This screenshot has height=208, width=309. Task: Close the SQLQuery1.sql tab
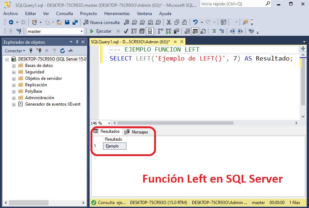pyautogui.click(x=182, y=42)
